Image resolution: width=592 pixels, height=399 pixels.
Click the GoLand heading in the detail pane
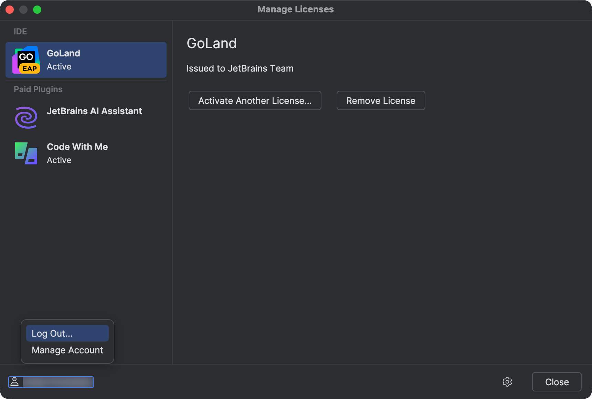click(211, 43)
